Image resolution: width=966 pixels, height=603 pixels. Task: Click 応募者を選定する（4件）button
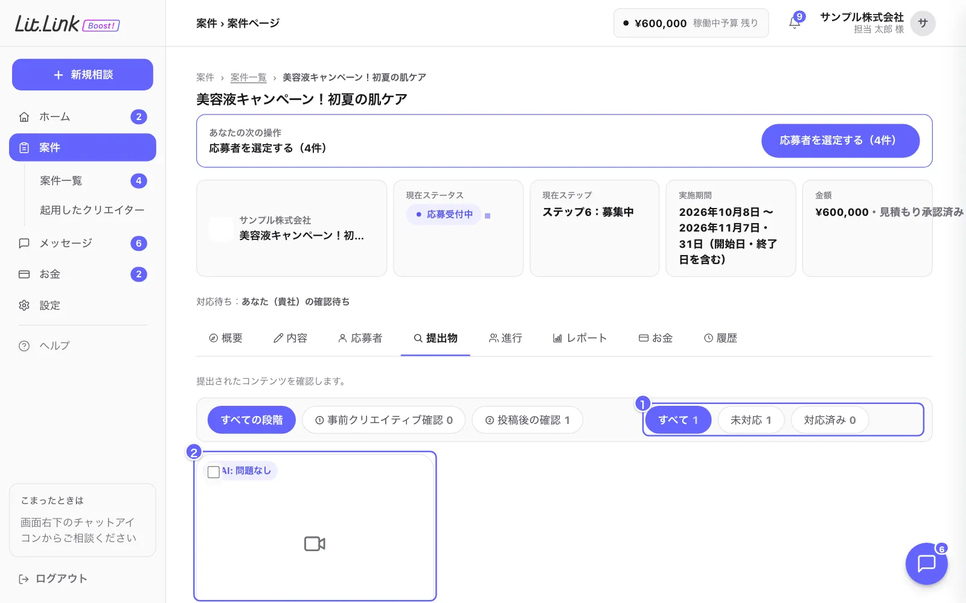(x=840, y=140)
